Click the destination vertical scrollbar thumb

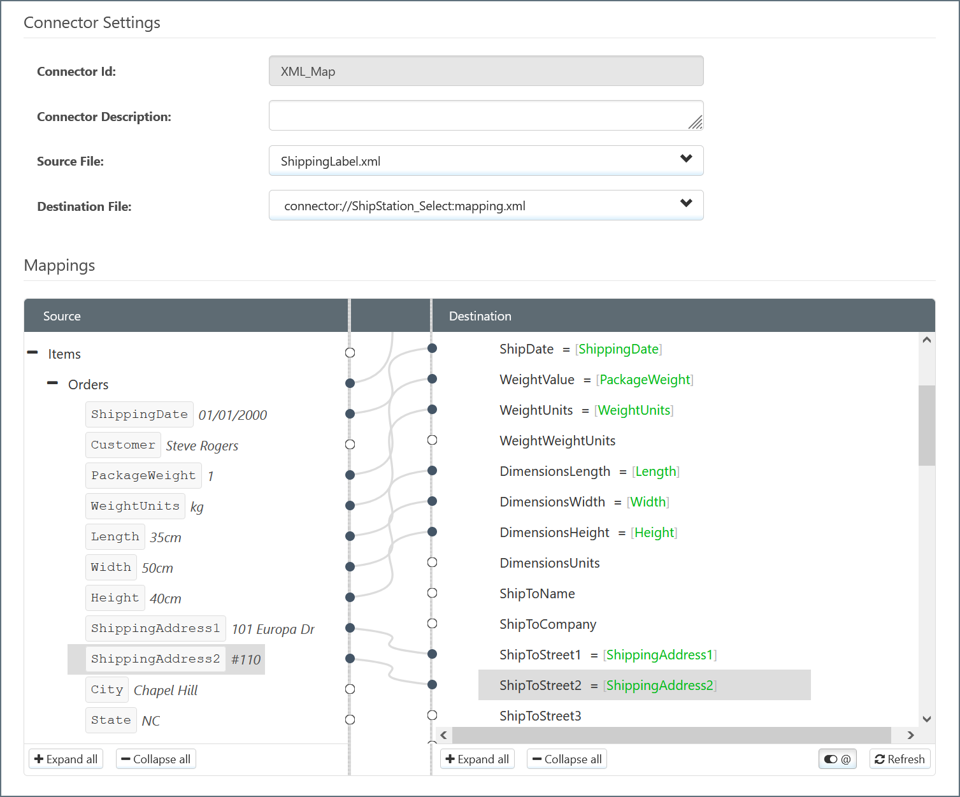click(927, 425)
